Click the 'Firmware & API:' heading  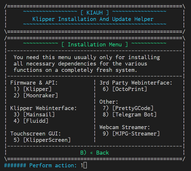click(34, 83)
